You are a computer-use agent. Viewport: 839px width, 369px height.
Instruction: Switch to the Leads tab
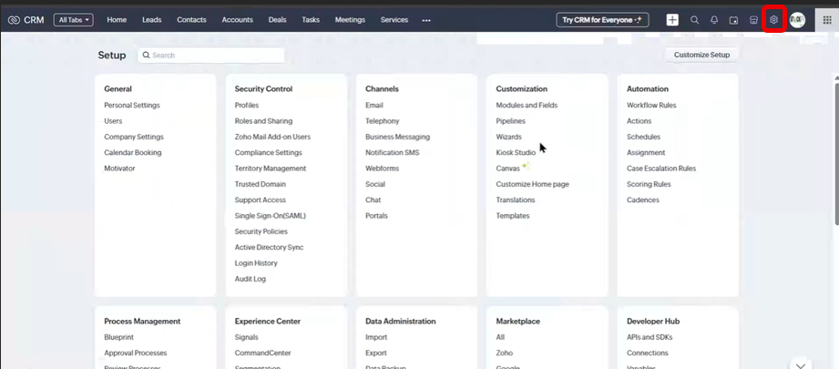coord(152,20)
